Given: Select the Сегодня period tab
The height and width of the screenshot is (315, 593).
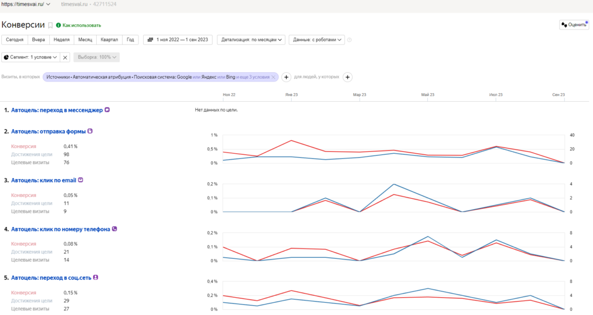Looking at the screenshot, I should point(14,40).
